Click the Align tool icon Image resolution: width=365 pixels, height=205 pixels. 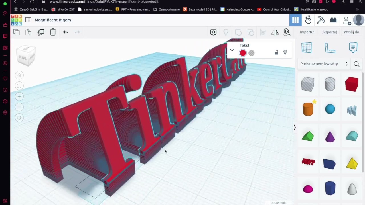pyautogui.click(x=263, y=32)
